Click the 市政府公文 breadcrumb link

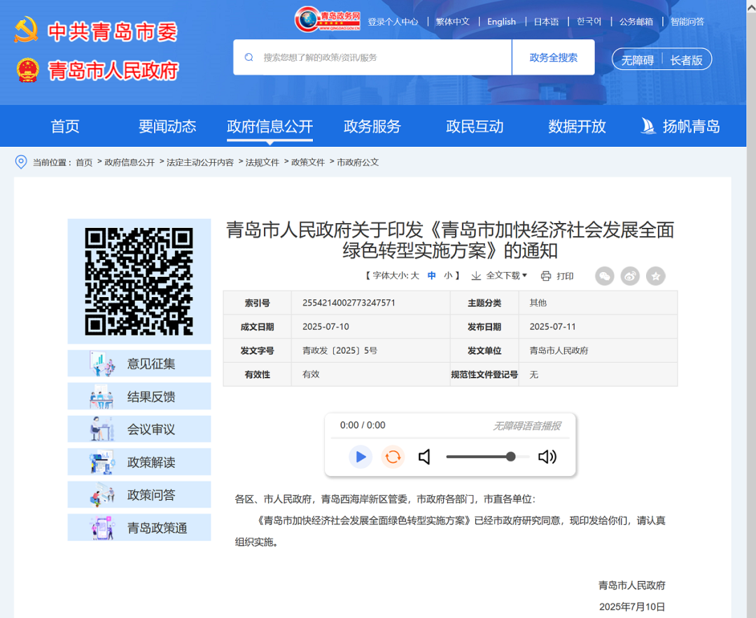click(x=358, y=162)
